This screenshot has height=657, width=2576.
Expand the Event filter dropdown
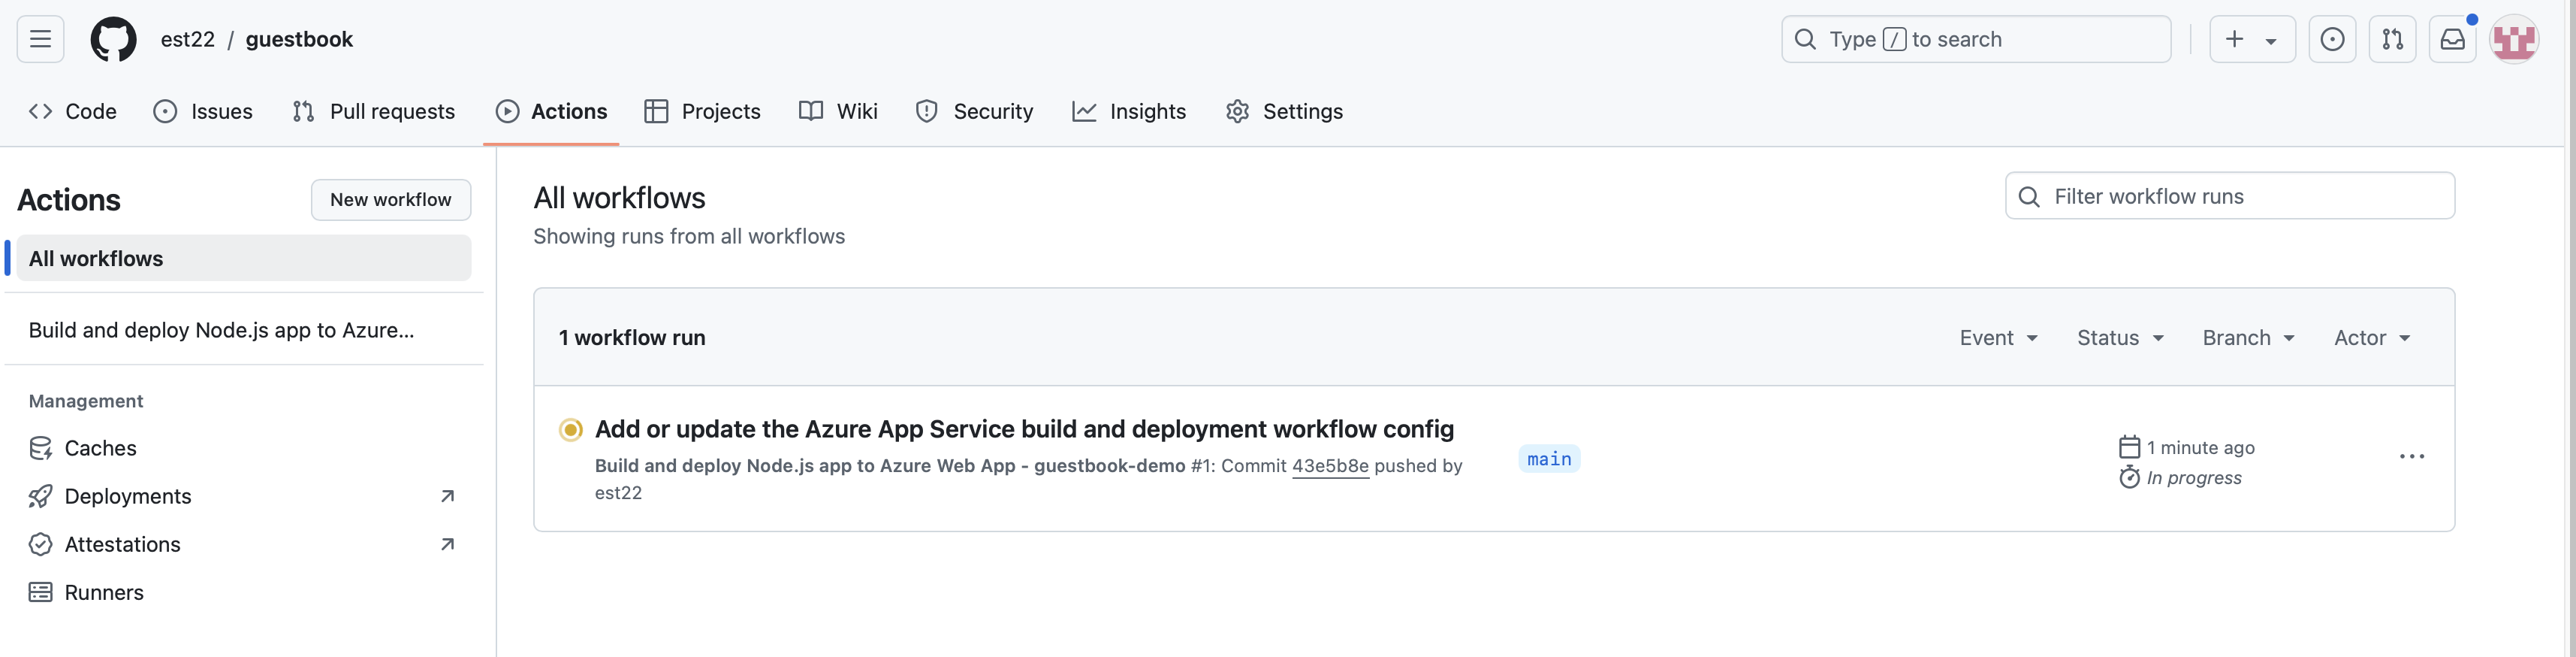tap(1998, 338)
